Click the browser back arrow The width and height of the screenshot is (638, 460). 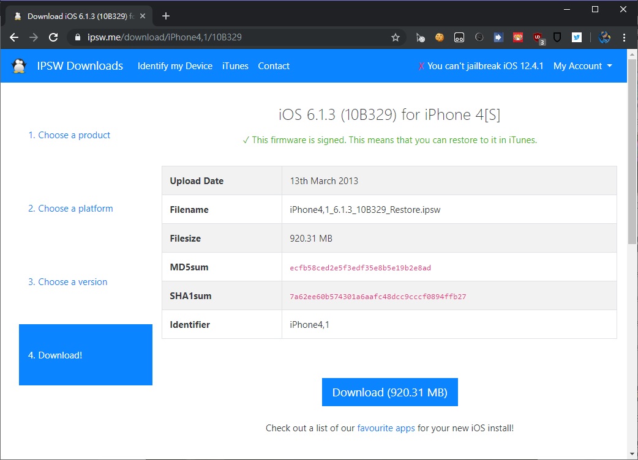click(13, 37)
